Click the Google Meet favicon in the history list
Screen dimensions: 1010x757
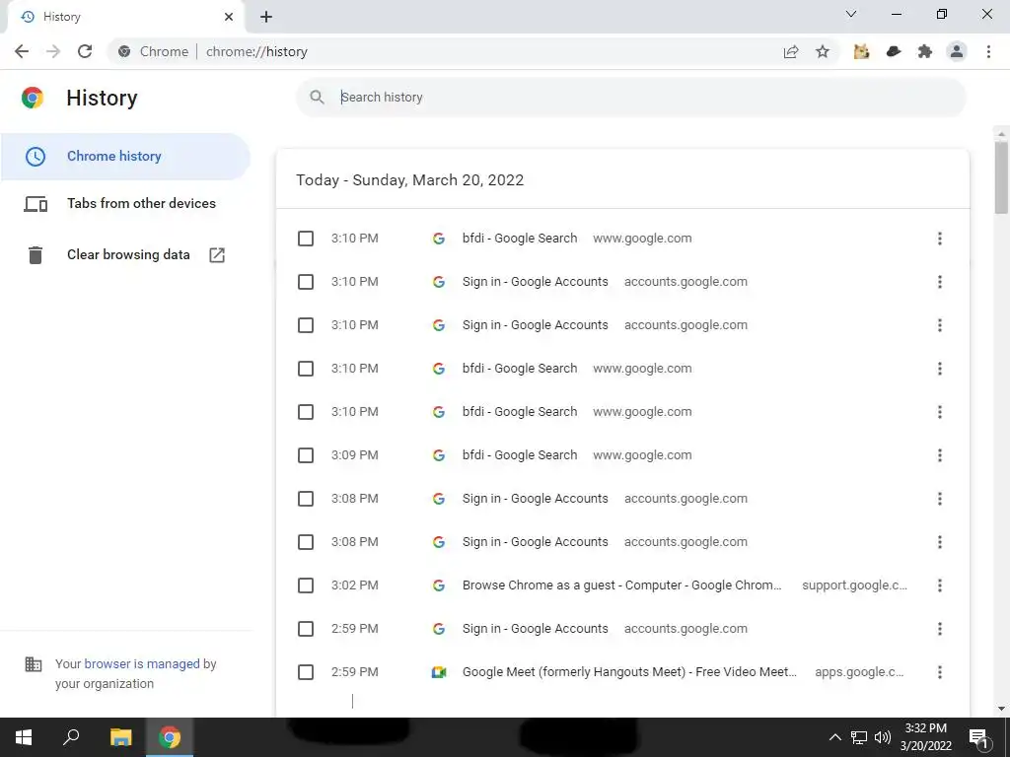(439, 672)
